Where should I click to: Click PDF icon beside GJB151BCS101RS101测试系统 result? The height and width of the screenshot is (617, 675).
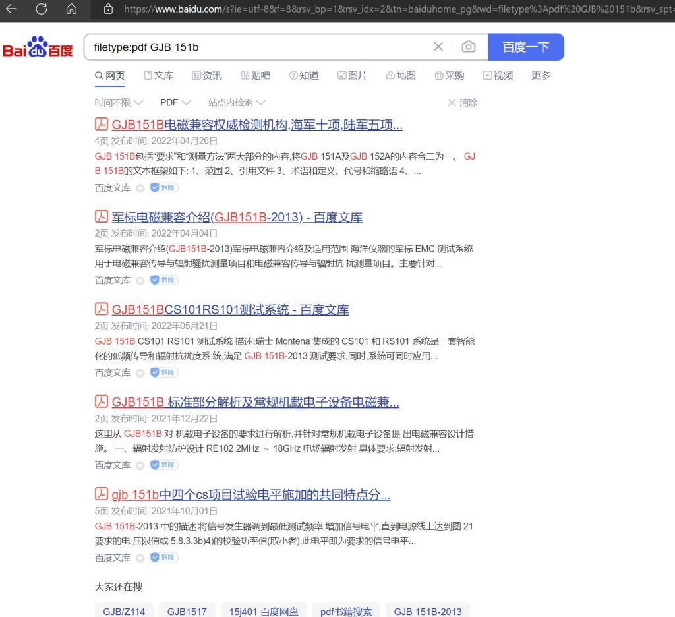tap(101, 308)
